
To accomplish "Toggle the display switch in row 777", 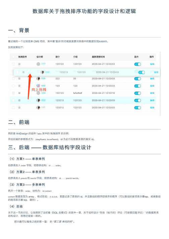I will coord(137,64).
